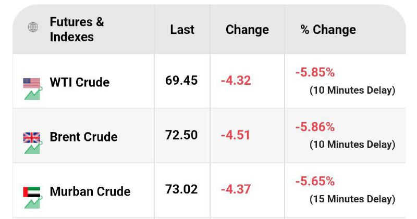
Task: Click the -5.85% change for WTI Crude
Action: click(315, 72)
